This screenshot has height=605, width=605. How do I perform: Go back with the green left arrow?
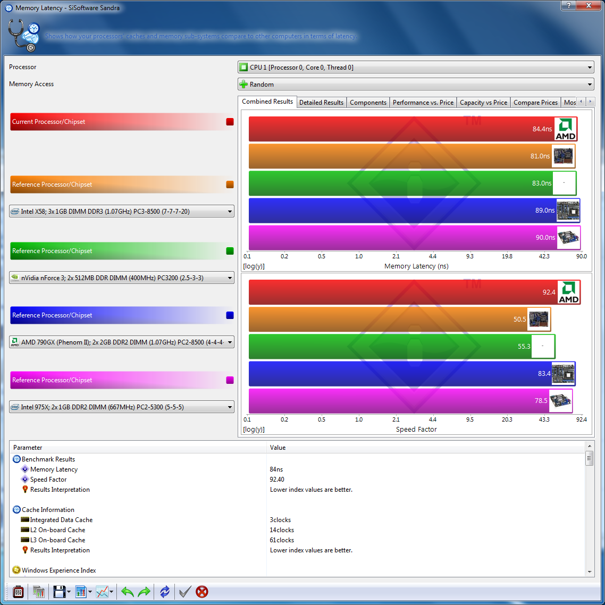[x=128, y=592]
